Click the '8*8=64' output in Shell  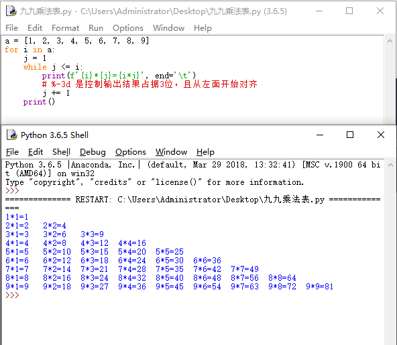click(282, 278)
